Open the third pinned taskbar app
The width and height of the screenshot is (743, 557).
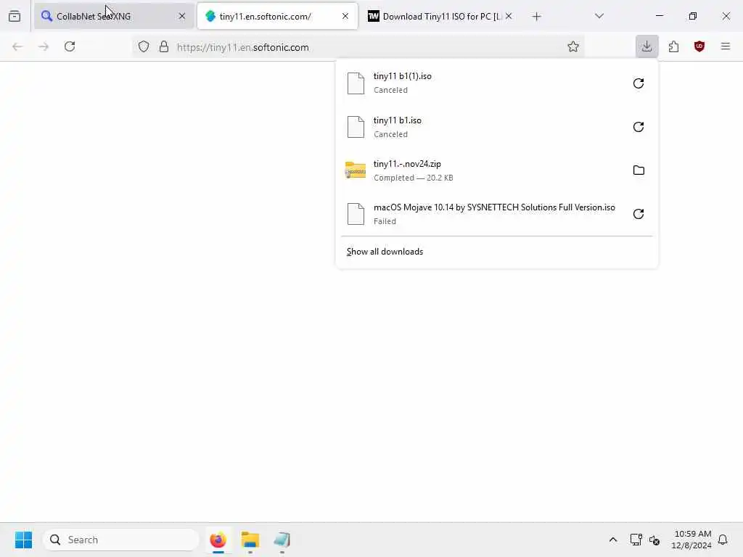(x=282, y=540)
